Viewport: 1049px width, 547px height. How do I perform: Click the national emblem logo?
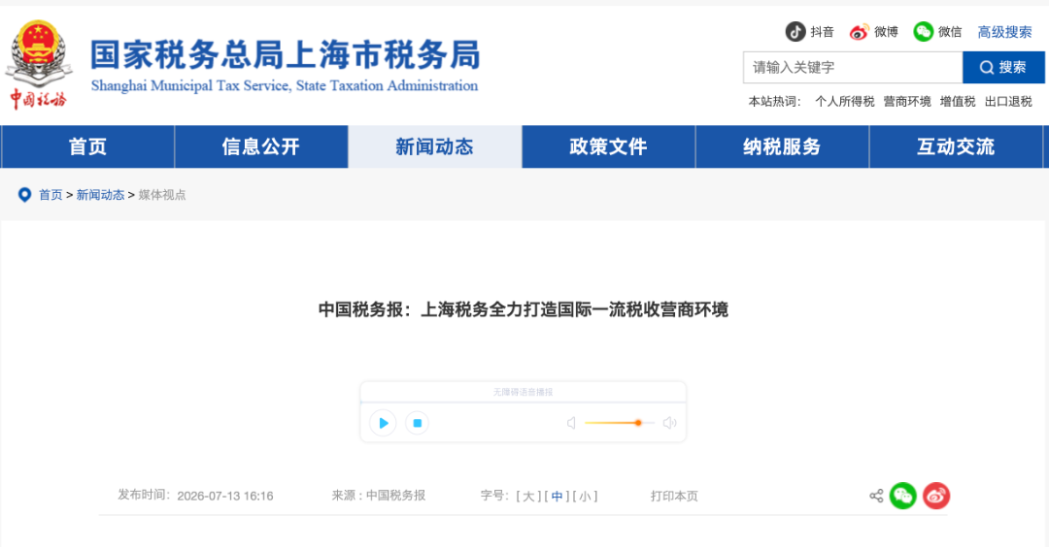tap(39, 53)
